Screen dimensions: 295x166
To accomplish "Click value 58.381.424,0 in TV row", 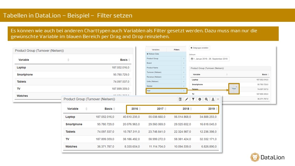I will coord(183,139).
